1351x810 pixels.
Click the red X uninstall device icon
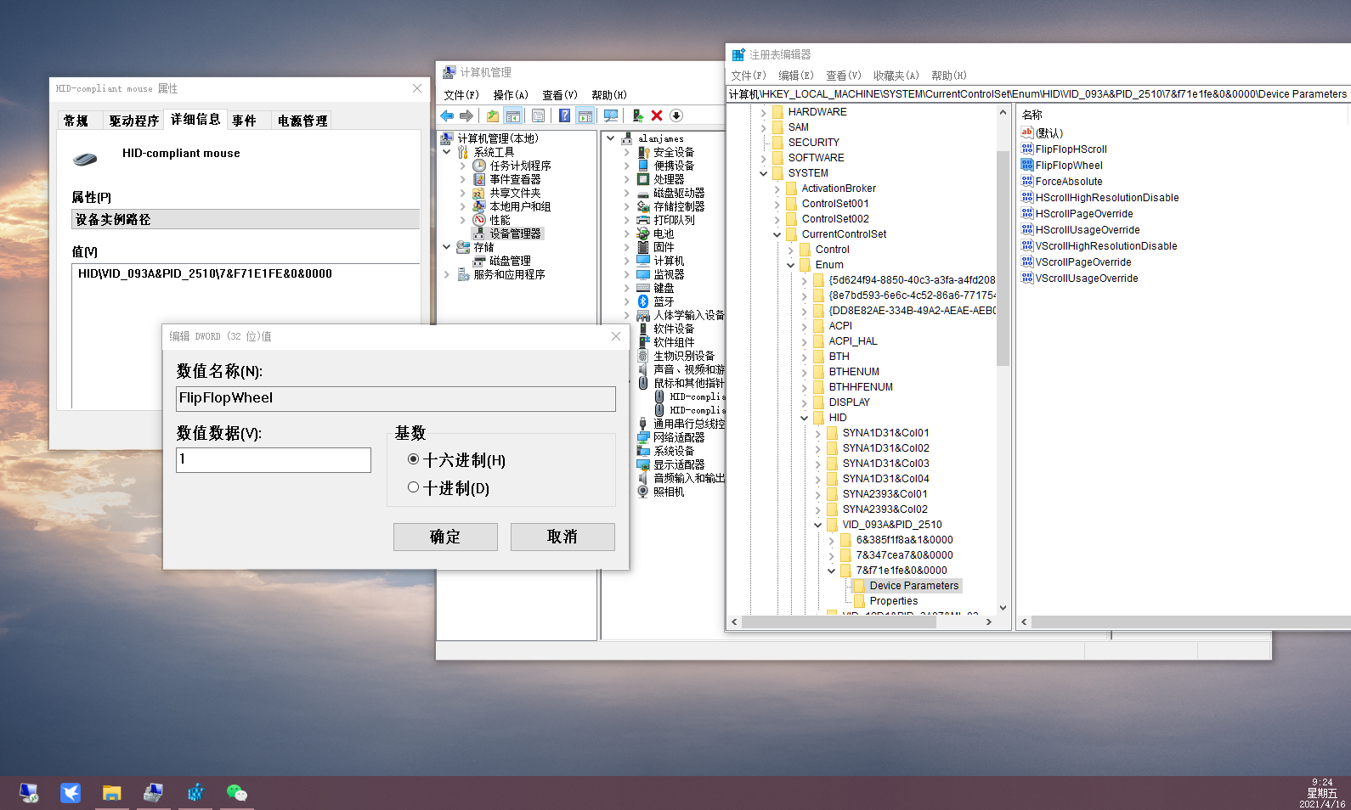pos(657,115)
